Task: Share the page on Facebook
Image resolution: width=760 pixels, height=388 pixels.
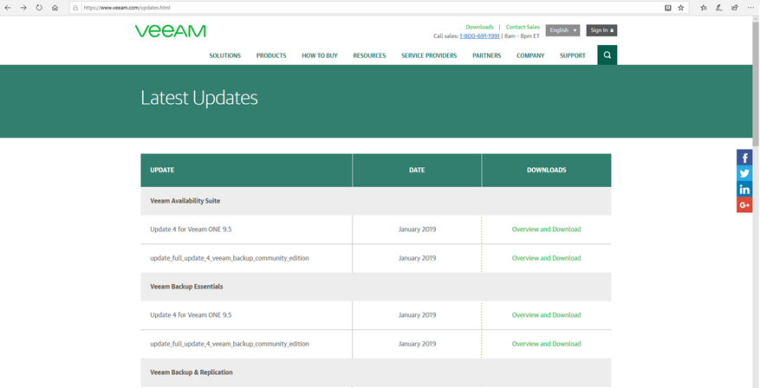Action: pos(744,158)
